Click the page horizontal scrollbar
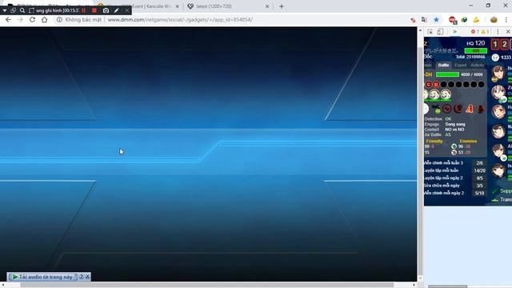 [x=206, y=285]
